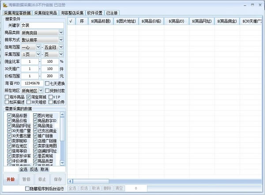Switch to the 采集指定商品 tab

(45, 13)
